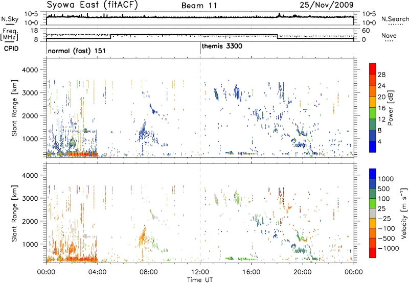This screenshot has width=409, height=283.
Task: Select the "themis 3300" CPID entry
Action: 222,46
